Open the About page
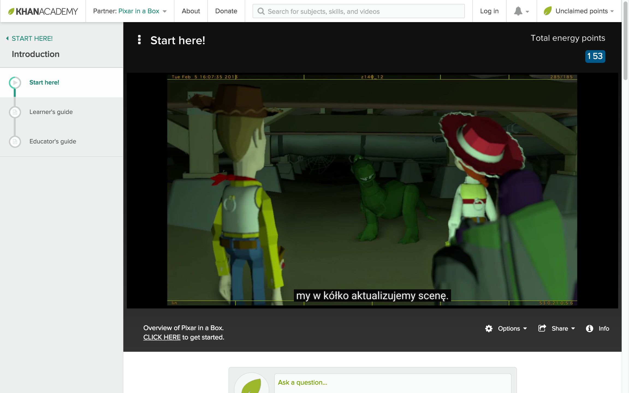This screenshot has width=629, height=393. coord(191,11)
